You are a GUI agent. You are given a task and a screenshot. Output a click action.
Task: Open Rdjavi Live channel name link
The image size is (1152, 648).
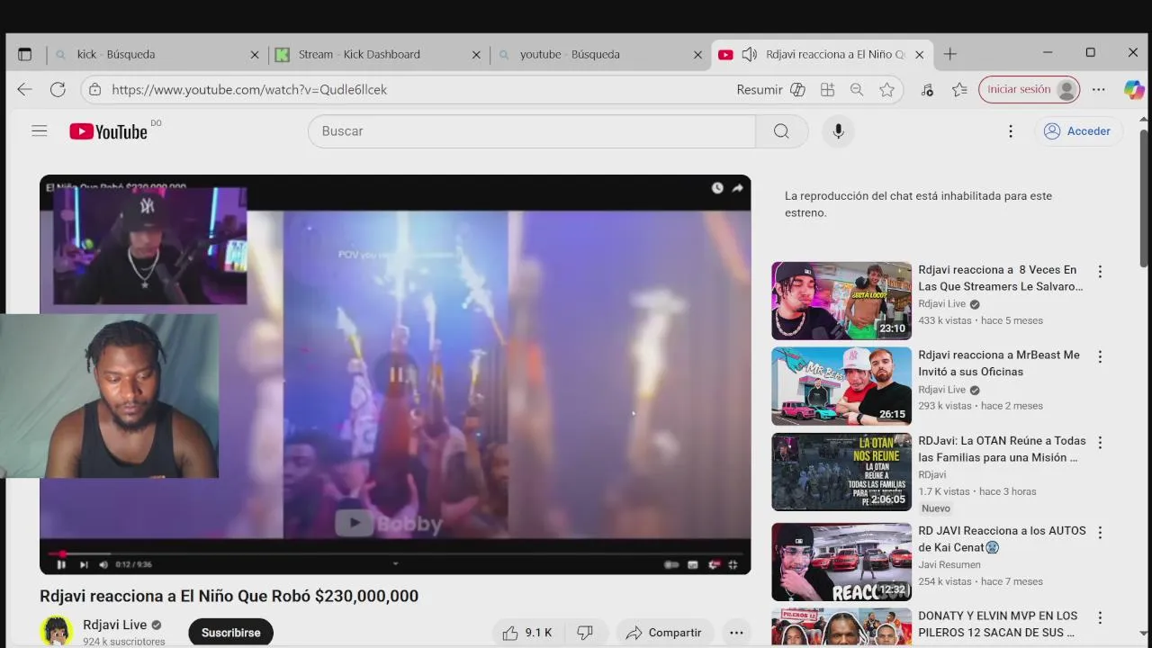click(x=114, y=625)
